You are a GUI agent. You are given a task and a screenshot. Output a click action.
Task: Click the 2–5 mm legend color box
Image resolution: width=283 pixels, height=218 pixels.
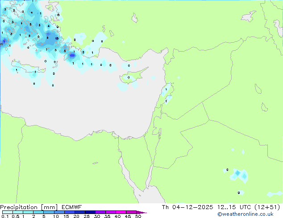[x=38, y=212]
